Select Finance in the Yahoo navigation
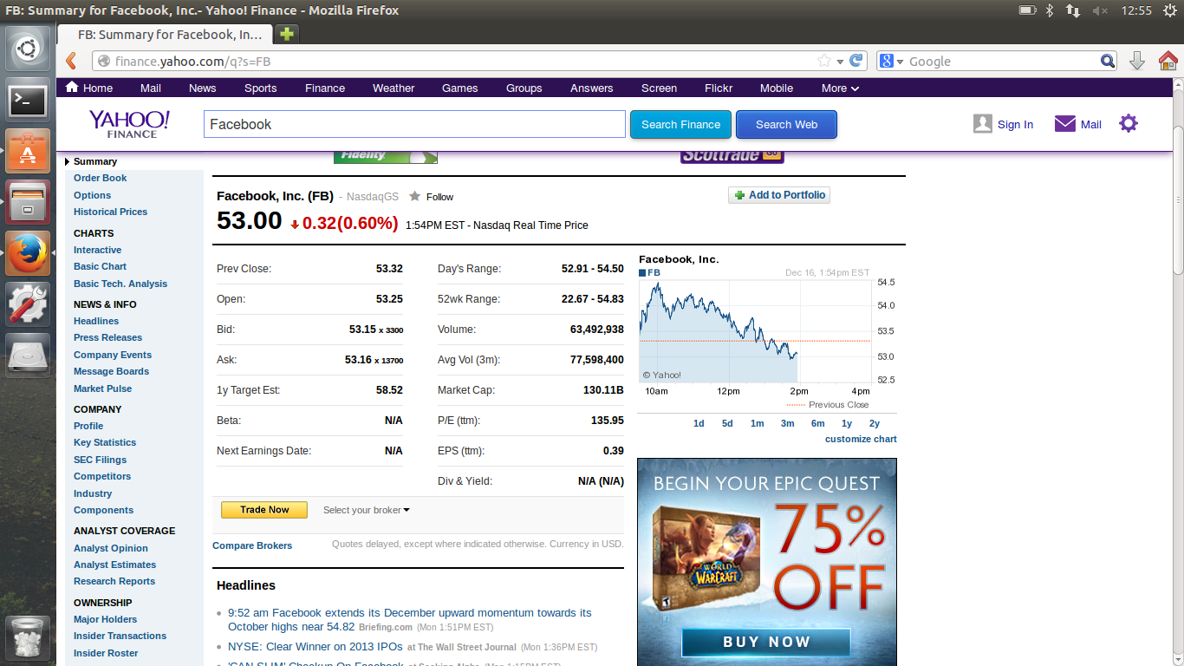The width and height of the screenshot is (1184, 666). click(x=325, y=88)
